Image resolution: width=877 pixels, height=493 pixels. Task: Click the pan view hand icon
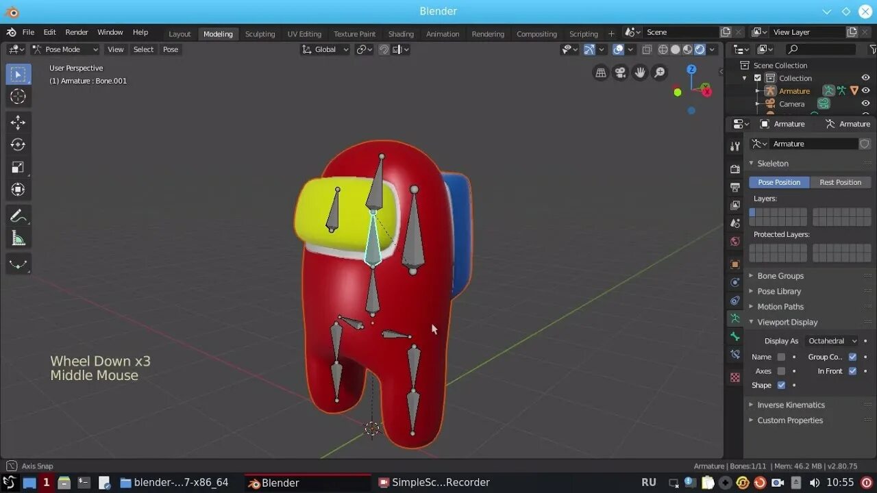click(640, 73)
